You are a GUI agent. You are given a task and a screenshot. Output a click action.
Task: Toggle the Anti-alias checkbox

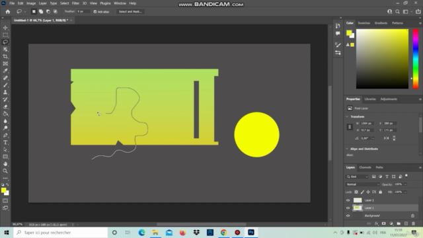click(95, 12)
